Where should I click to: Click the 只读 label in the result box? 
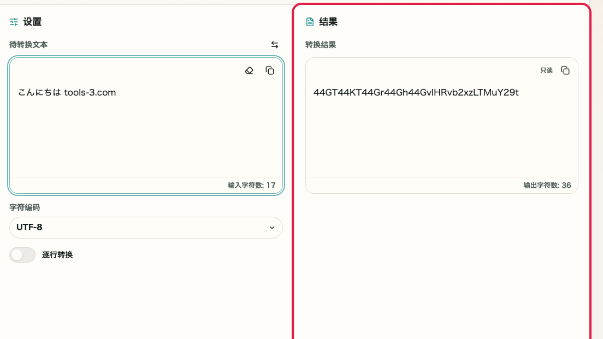click(x=546, y=70)
